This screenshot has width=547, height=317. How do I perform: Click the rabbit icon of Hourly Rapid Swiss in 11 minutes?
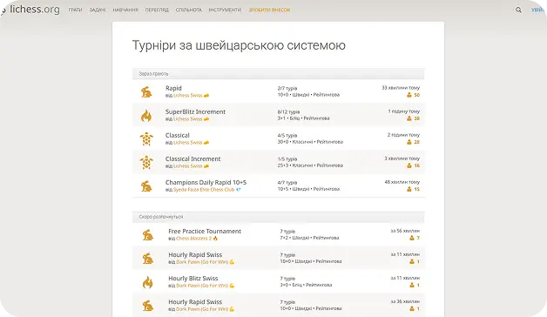[148, 259]
